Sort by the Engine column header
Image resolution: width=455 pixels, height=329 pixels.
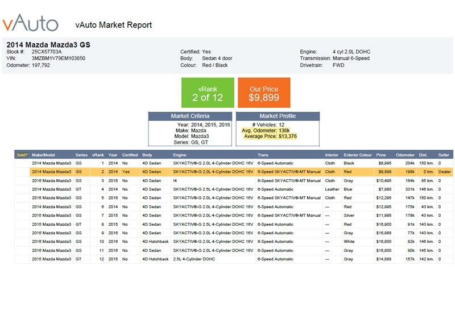pos(180,155)
